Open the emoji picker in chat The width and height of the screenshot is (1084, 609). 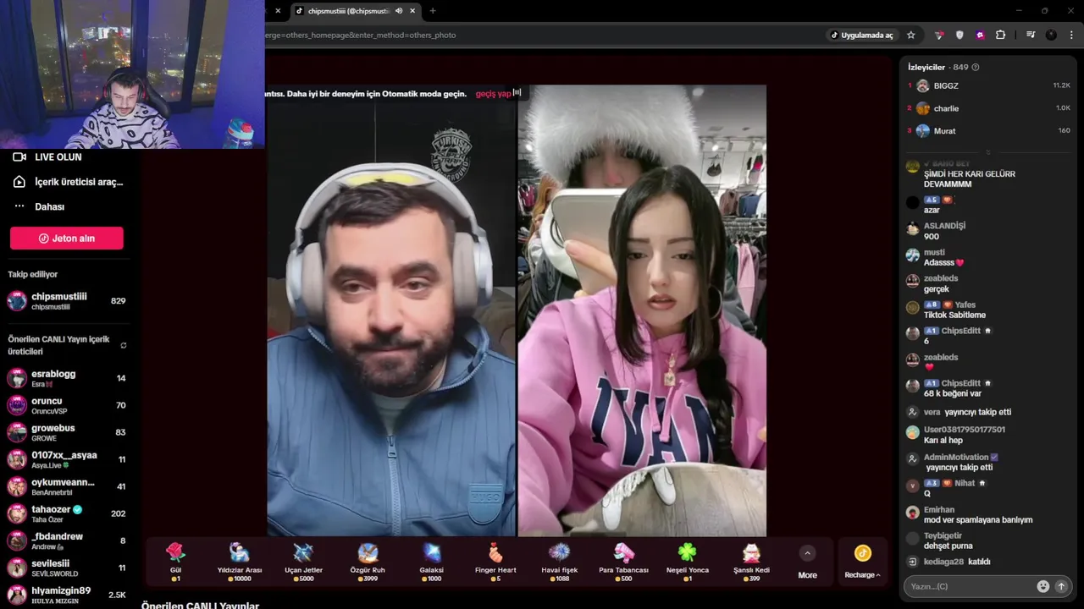pyautogui.click(x=1043, y=586)
